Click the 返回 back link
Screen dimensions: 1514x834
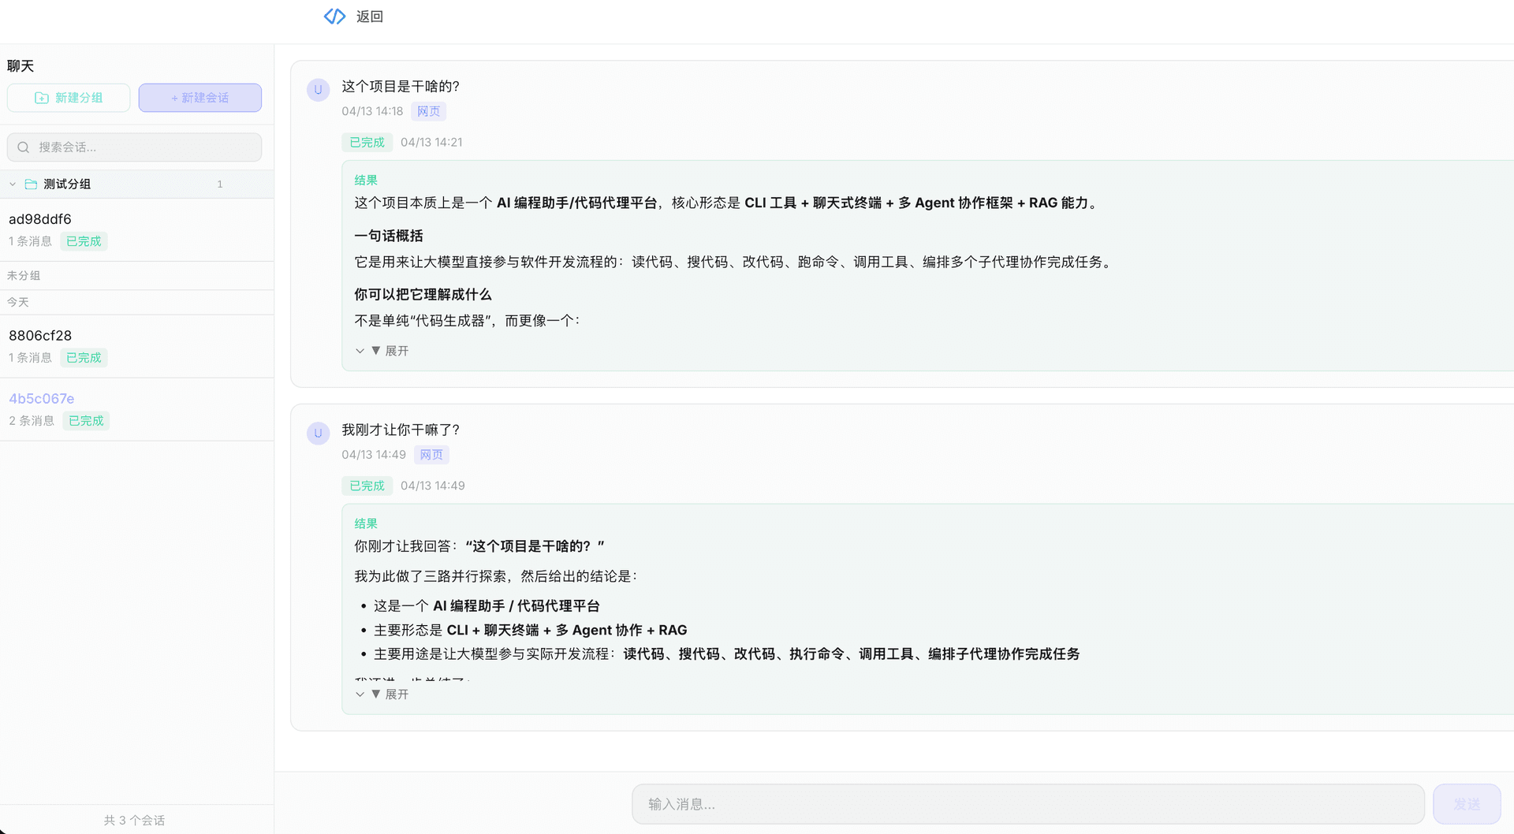(x=368, y=16)
